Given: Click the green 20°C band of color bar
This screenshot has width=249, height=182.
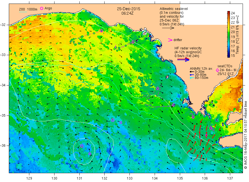Looking at the screenshot, I should click(x=229, y=32).
